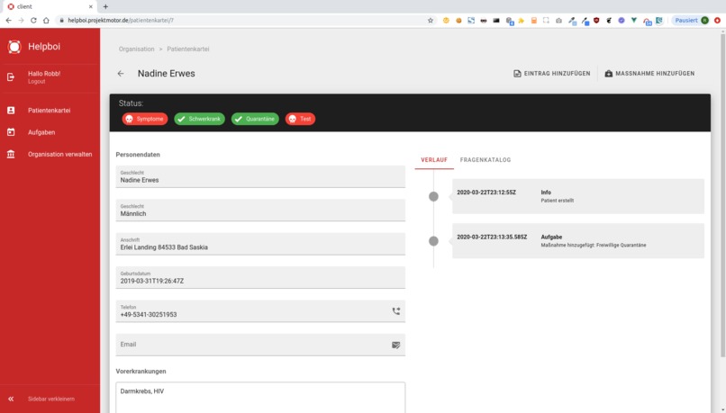Click Massnahme hinzufügen button
726x413 pixels.
(649, 74)
